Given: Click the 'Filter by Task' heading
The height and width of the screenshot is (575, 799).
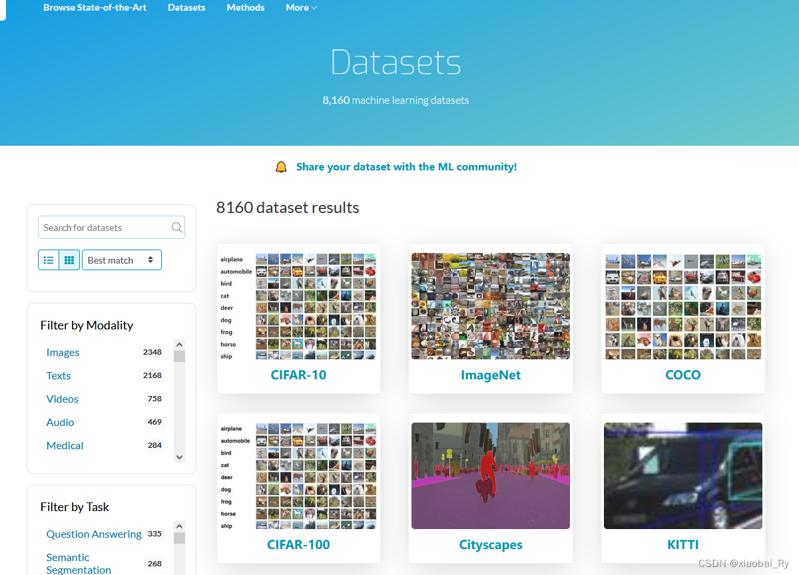Looking at the screenshot, I should tap(75, 507).
